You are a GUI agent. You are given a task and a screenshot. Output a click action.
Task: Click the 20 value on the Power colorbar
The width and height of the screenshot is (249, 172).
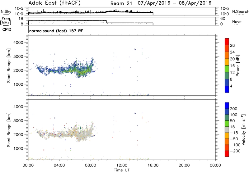coord(232,59)
